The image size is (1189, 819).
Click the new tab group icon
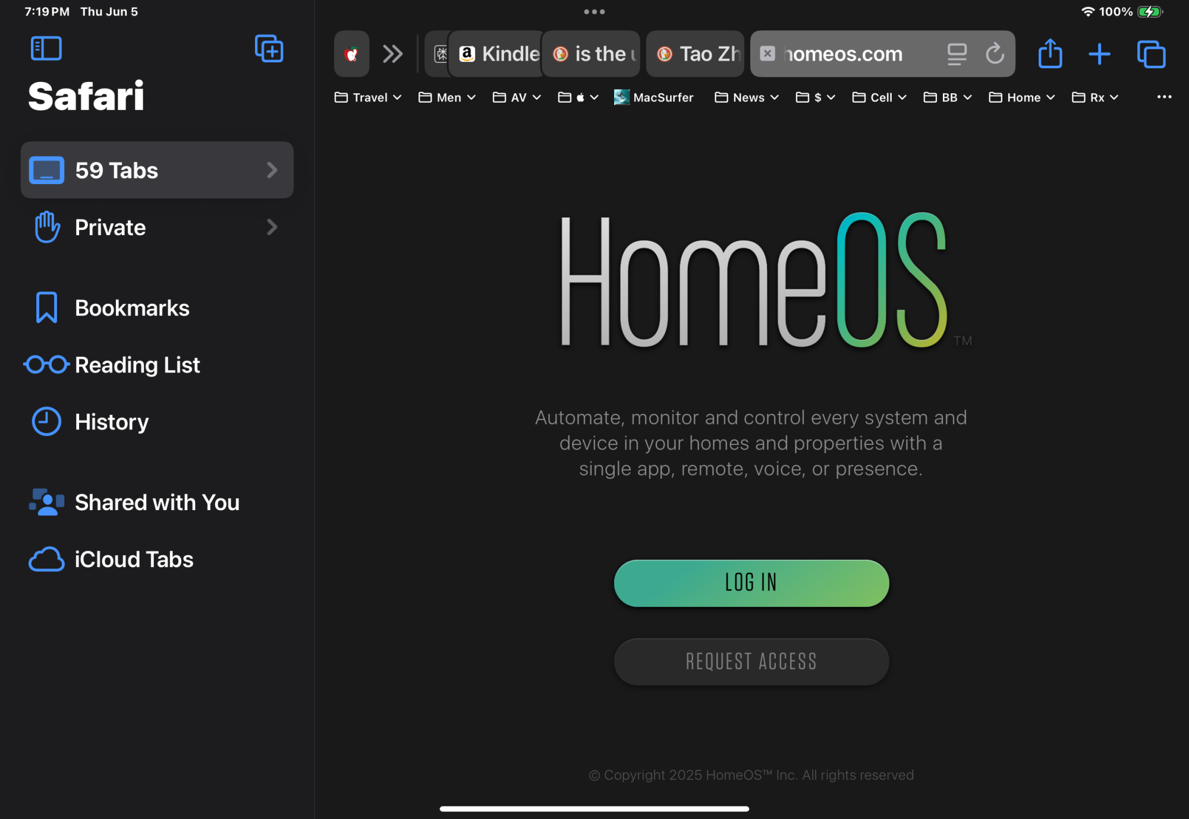(269, 48)
